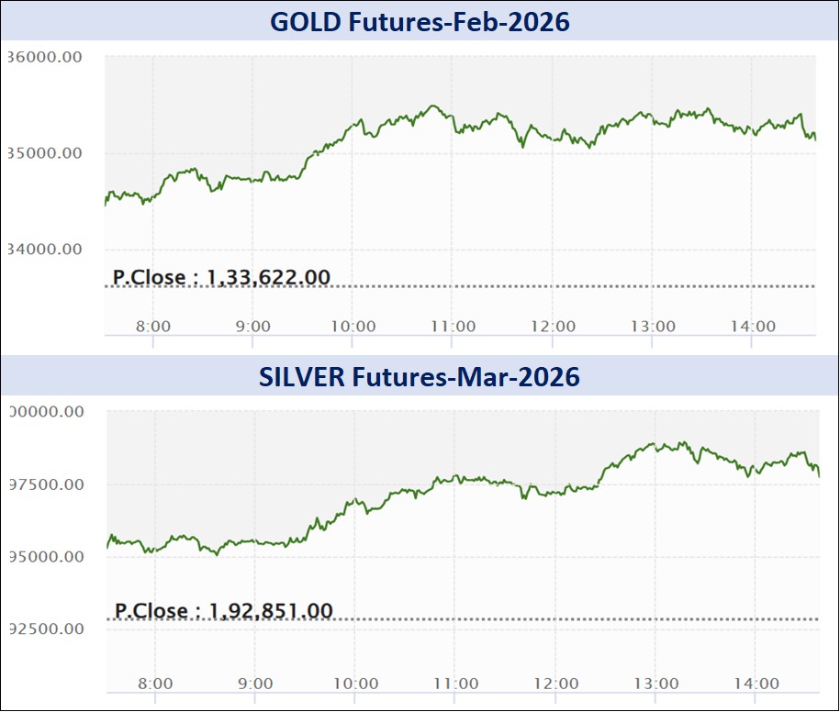This screenshot has width=840, height=712.
Task: Select the 14:00 marker on silver chart
Action: pos(756,684)
